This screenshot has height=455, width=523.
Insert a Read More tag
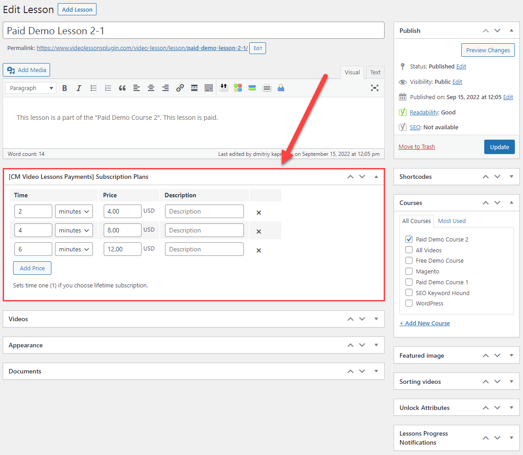[194, 88]
